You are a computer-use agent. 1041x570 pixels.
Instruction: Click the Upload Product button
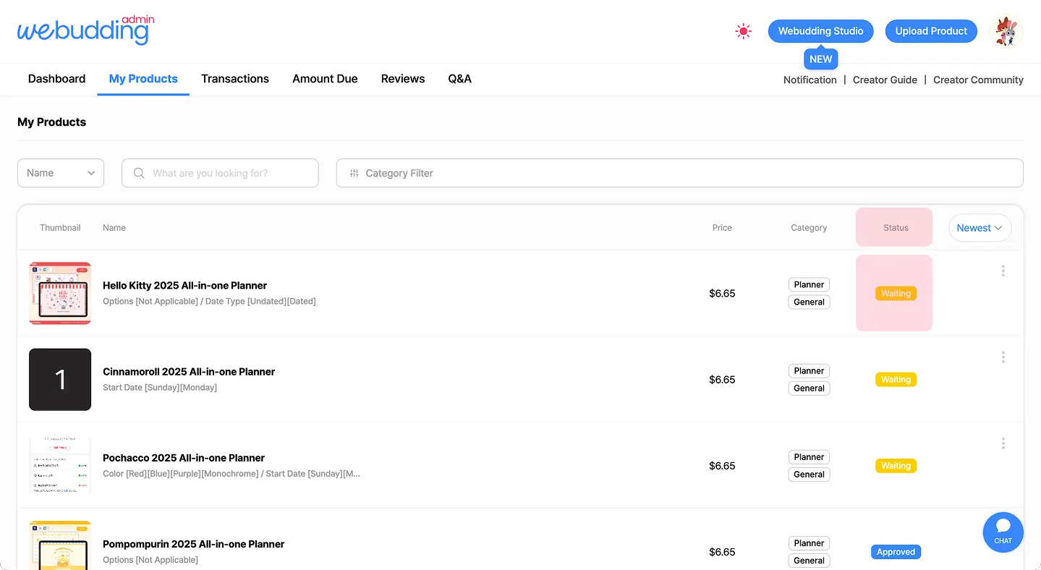(931, 31)
